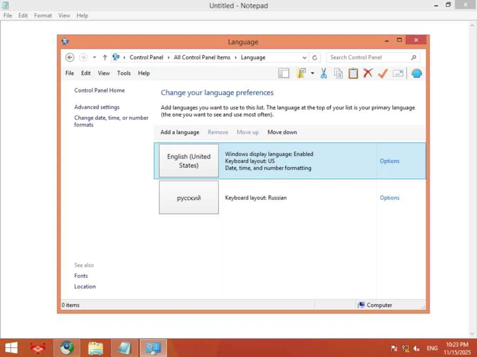Click the Computer status bar entry
477x357 pixels.
(375, 305)
